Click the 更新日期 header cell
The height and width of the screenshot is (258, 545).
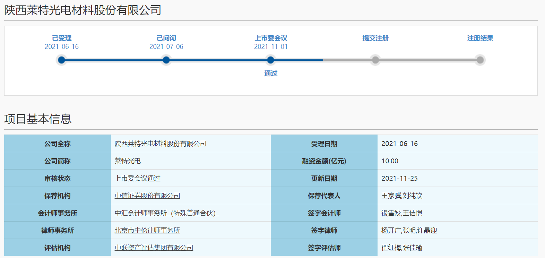pos(324,178)
